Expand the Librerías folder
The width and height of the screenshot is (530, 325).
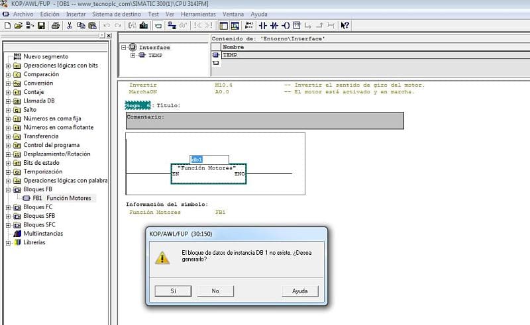(8, 242)
